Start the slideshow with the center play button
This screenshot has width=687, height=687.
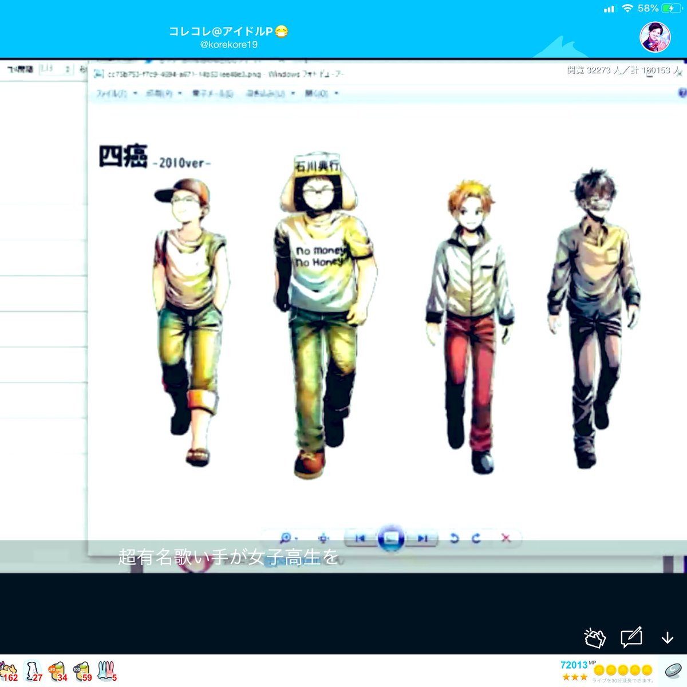392,538
